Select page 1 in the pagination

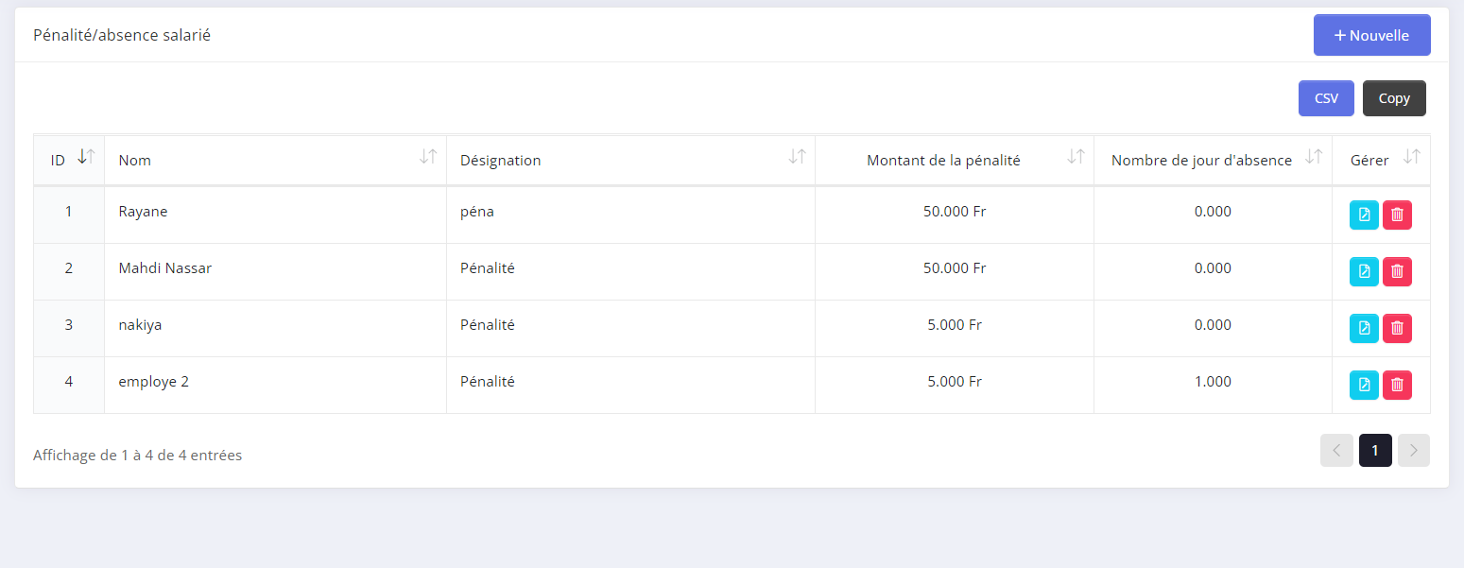click(x=1375, y=451)
